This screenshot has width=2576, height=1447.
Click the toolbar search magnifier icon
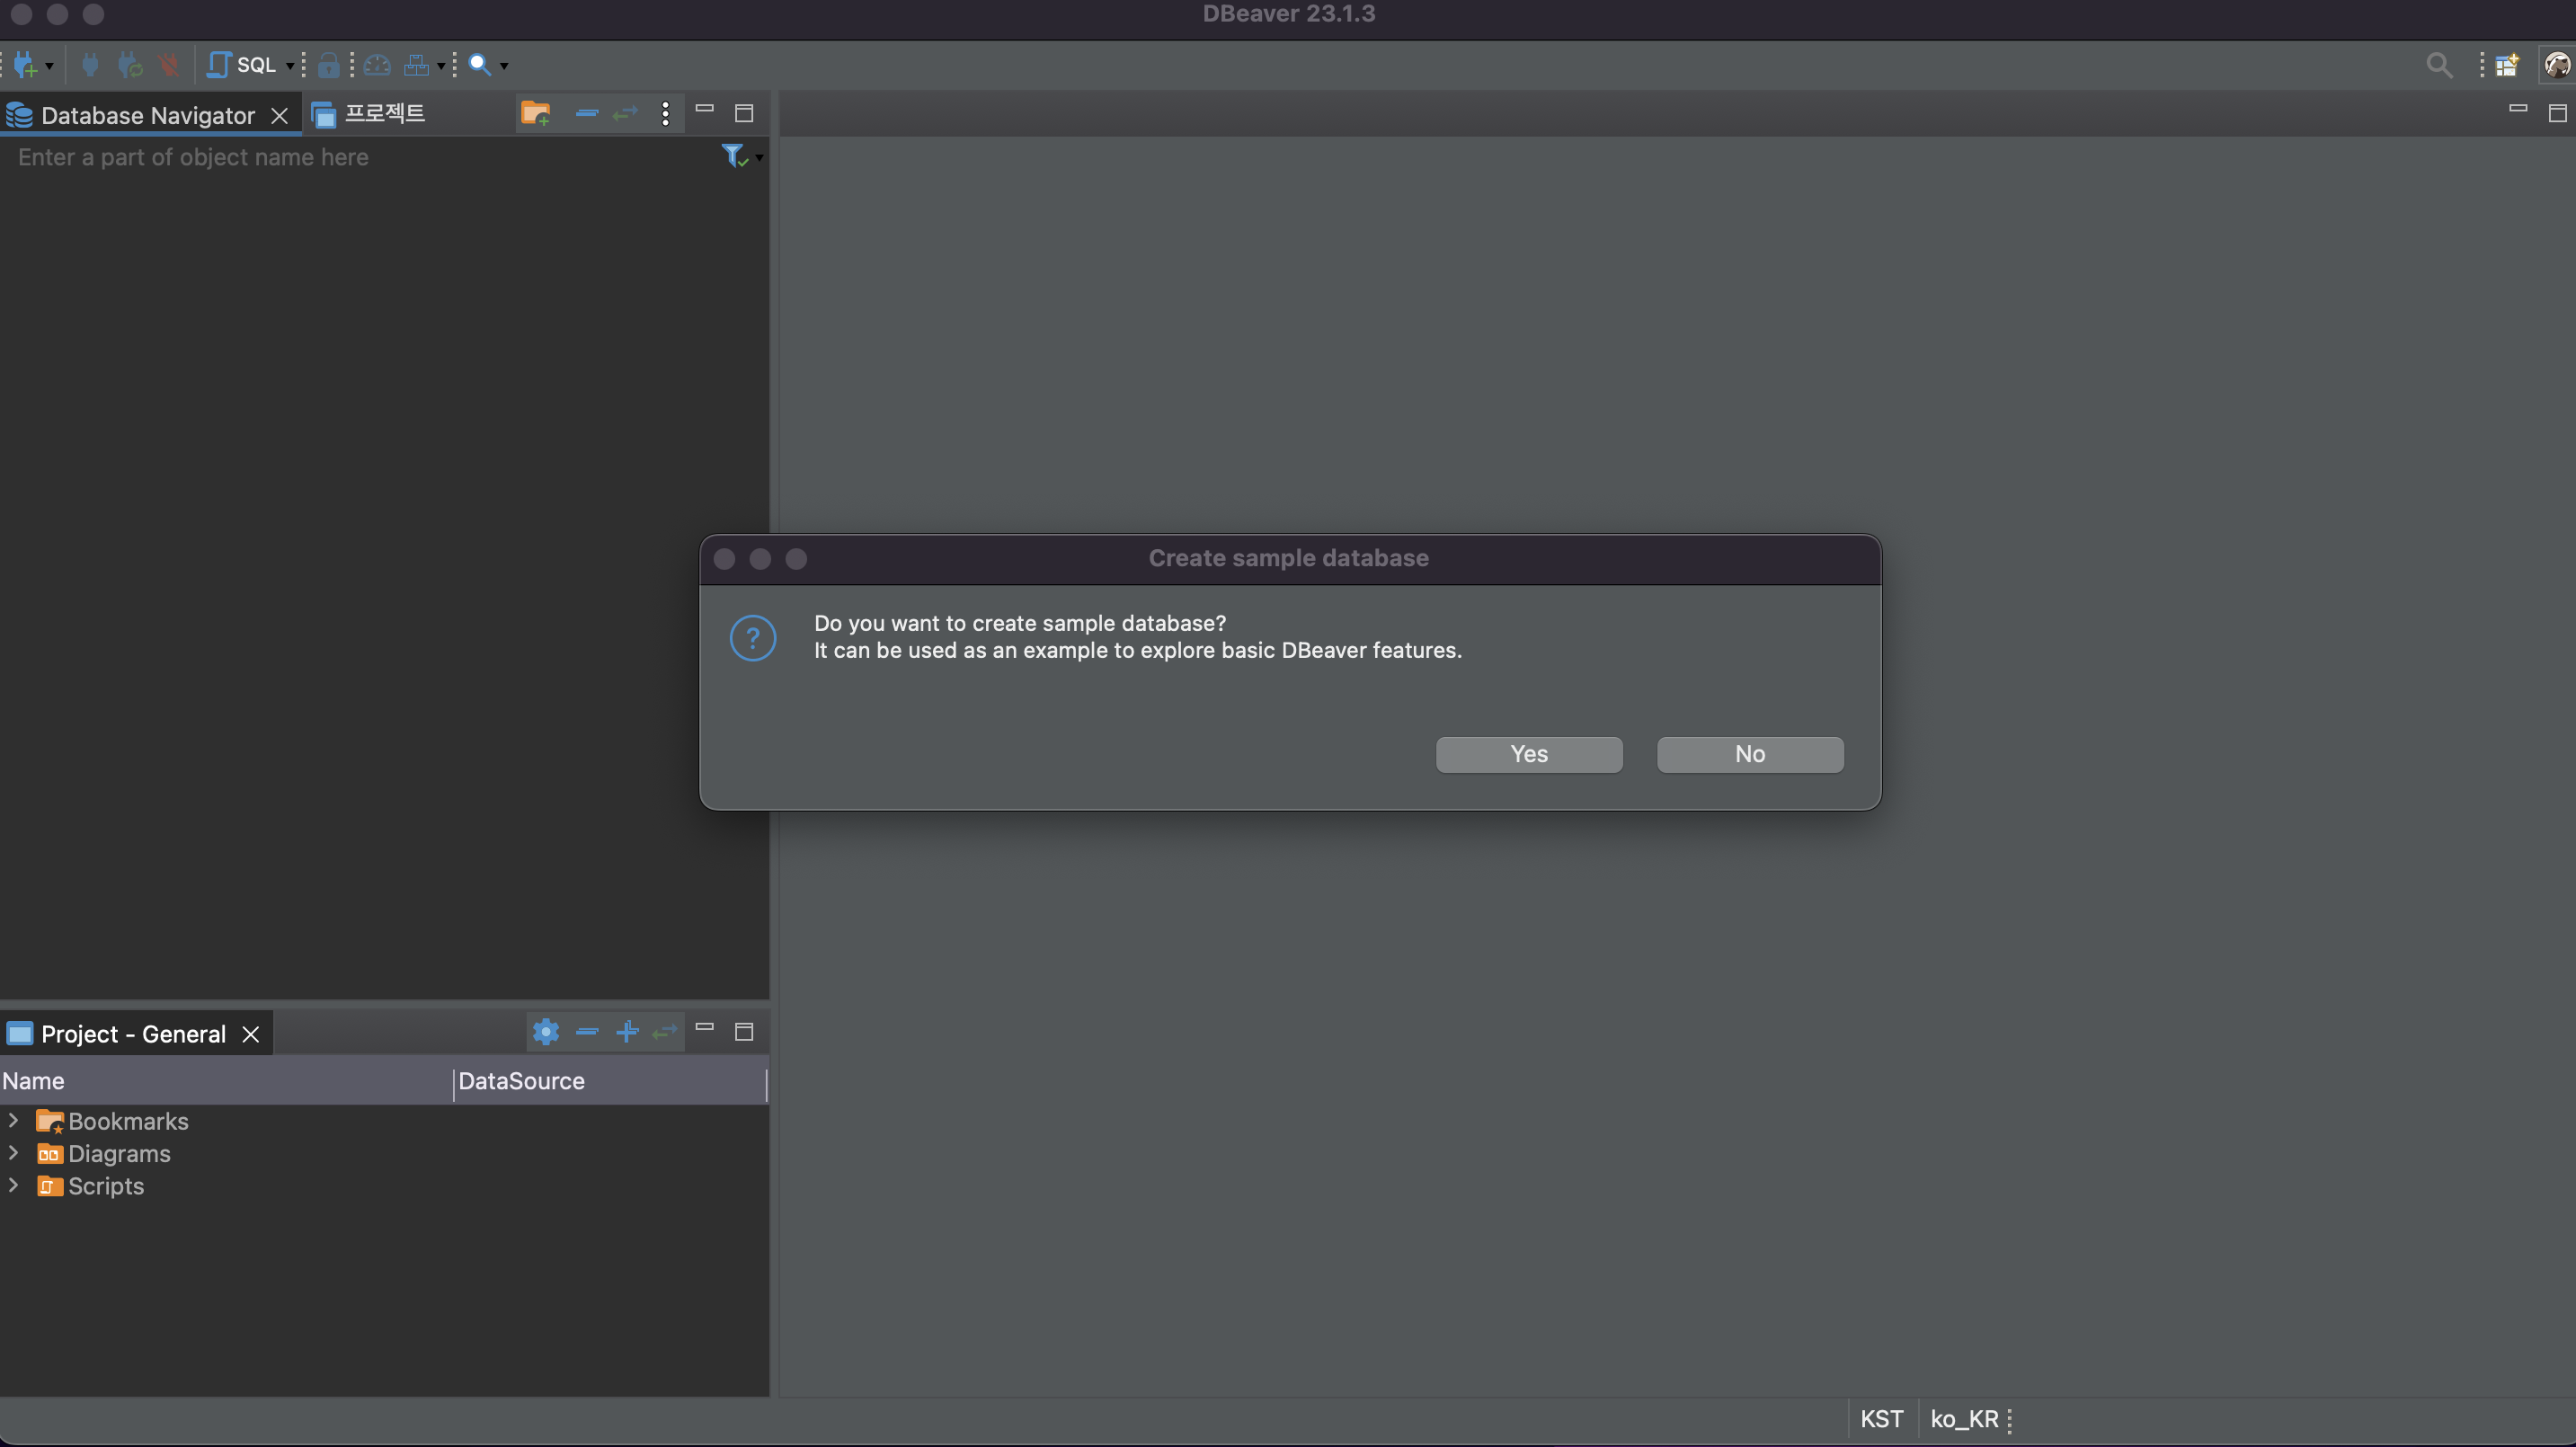coord(480,65)
